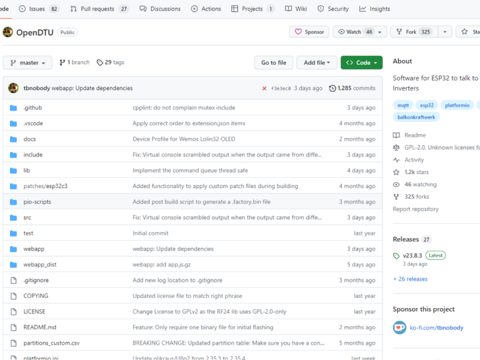Image resolution: width=480 pixels, height=360 pixels.
Task: Open the .github folder
Action: click(x=33, y=107)
